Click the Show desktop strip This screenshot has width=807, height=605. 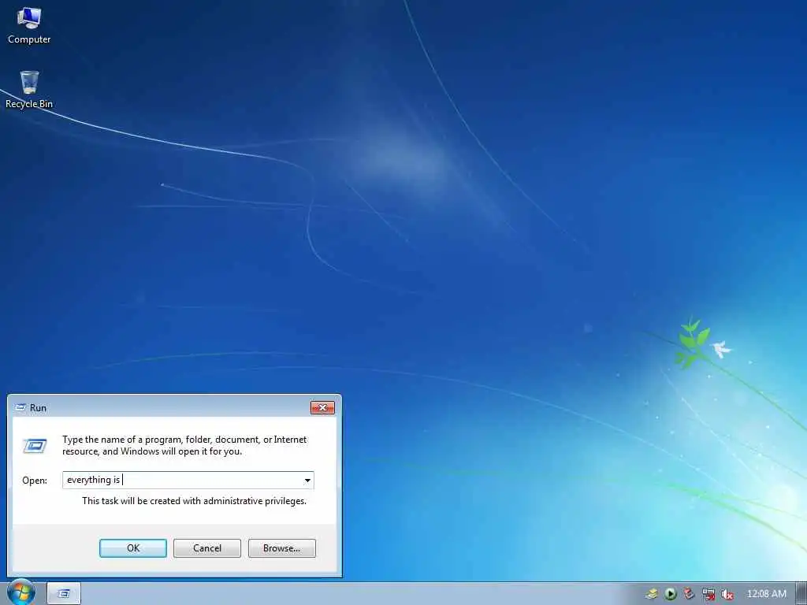[x=801, y=594]
